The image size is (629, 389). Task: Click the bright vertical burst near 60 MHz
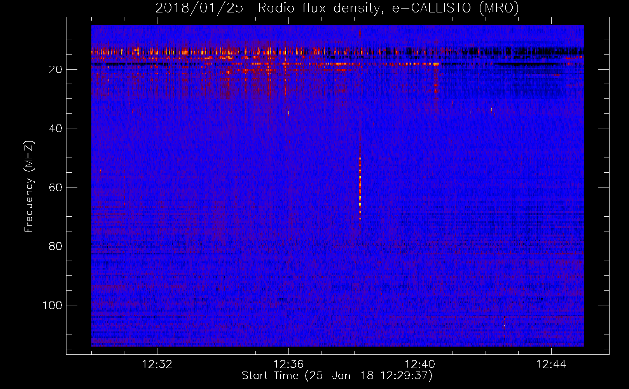click(x=360, y=189)
